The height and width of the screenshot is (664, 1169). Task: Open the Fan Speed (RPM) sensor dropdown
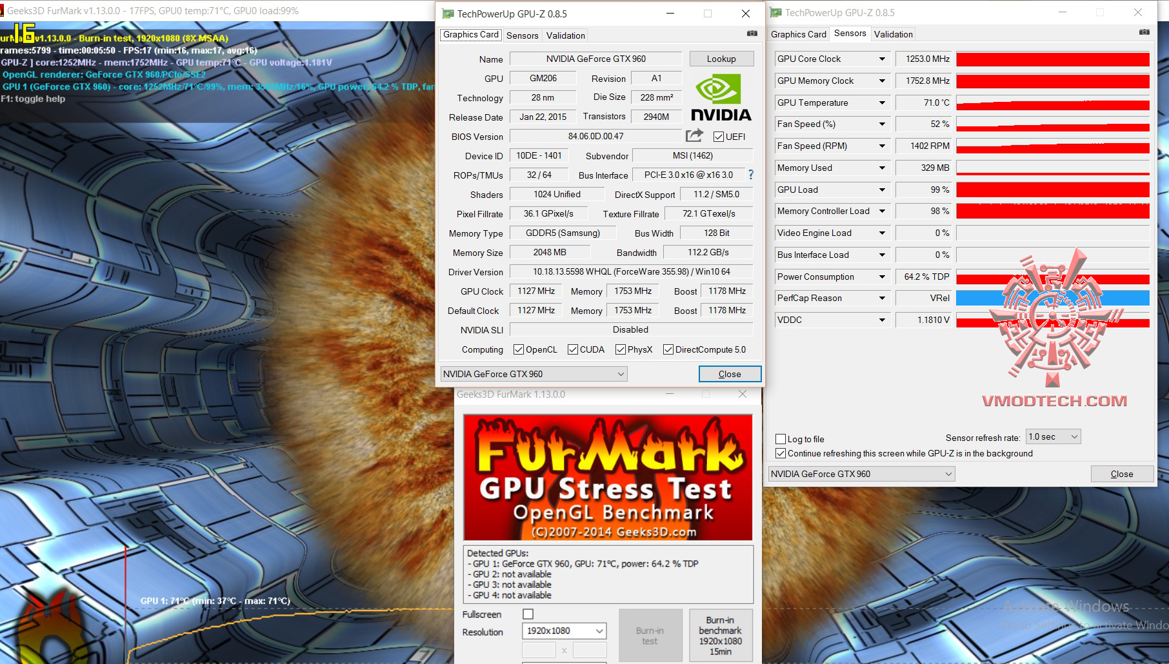coord(882,146)
